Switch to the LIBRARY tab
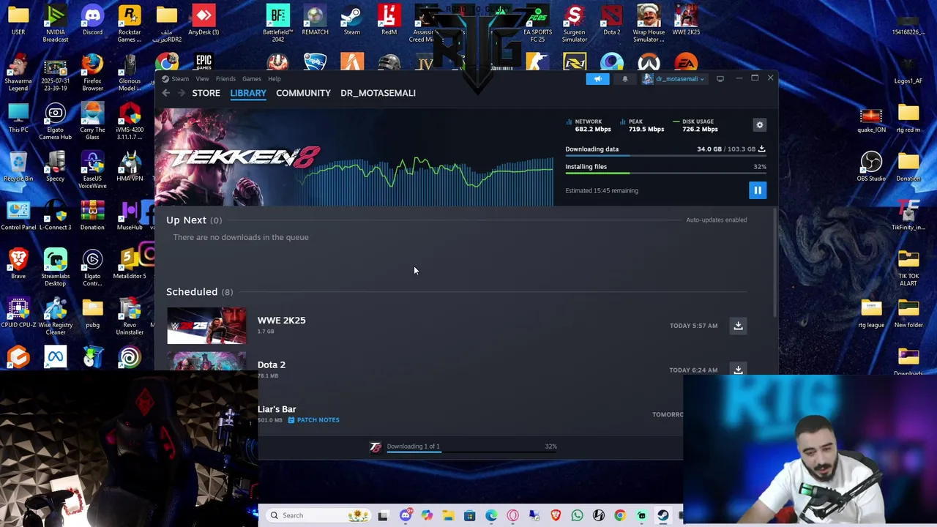 click(x=248, y=93)
